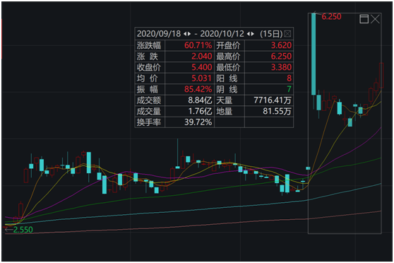Click the 天量 label

pos(225,100)
